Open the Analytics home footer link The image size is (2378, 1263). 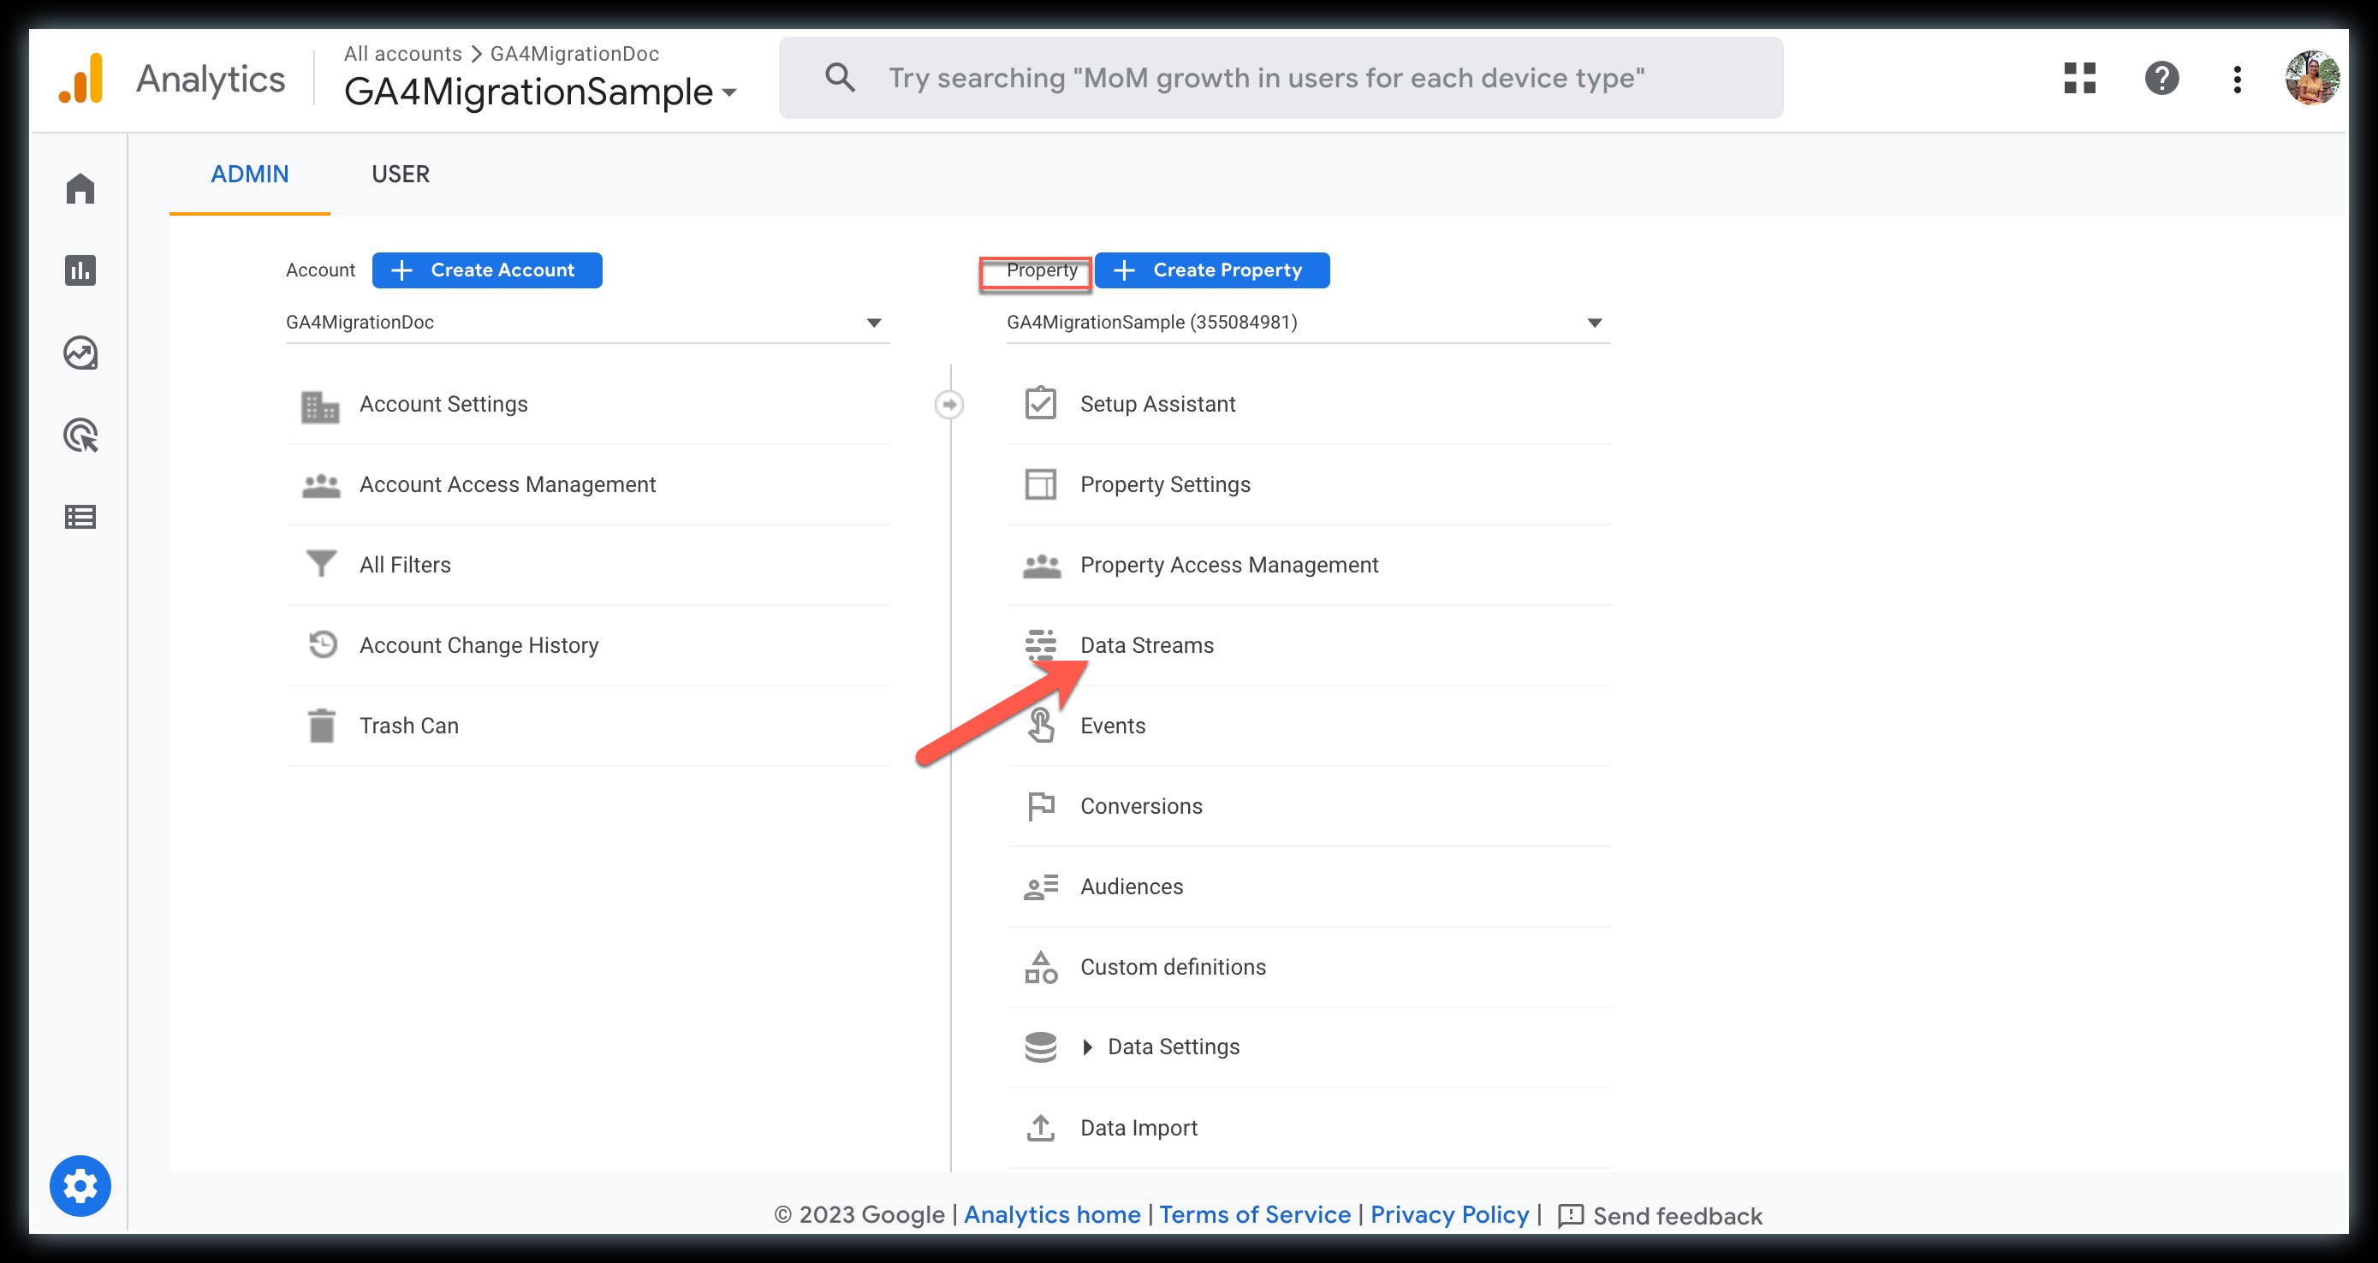1051,1214
